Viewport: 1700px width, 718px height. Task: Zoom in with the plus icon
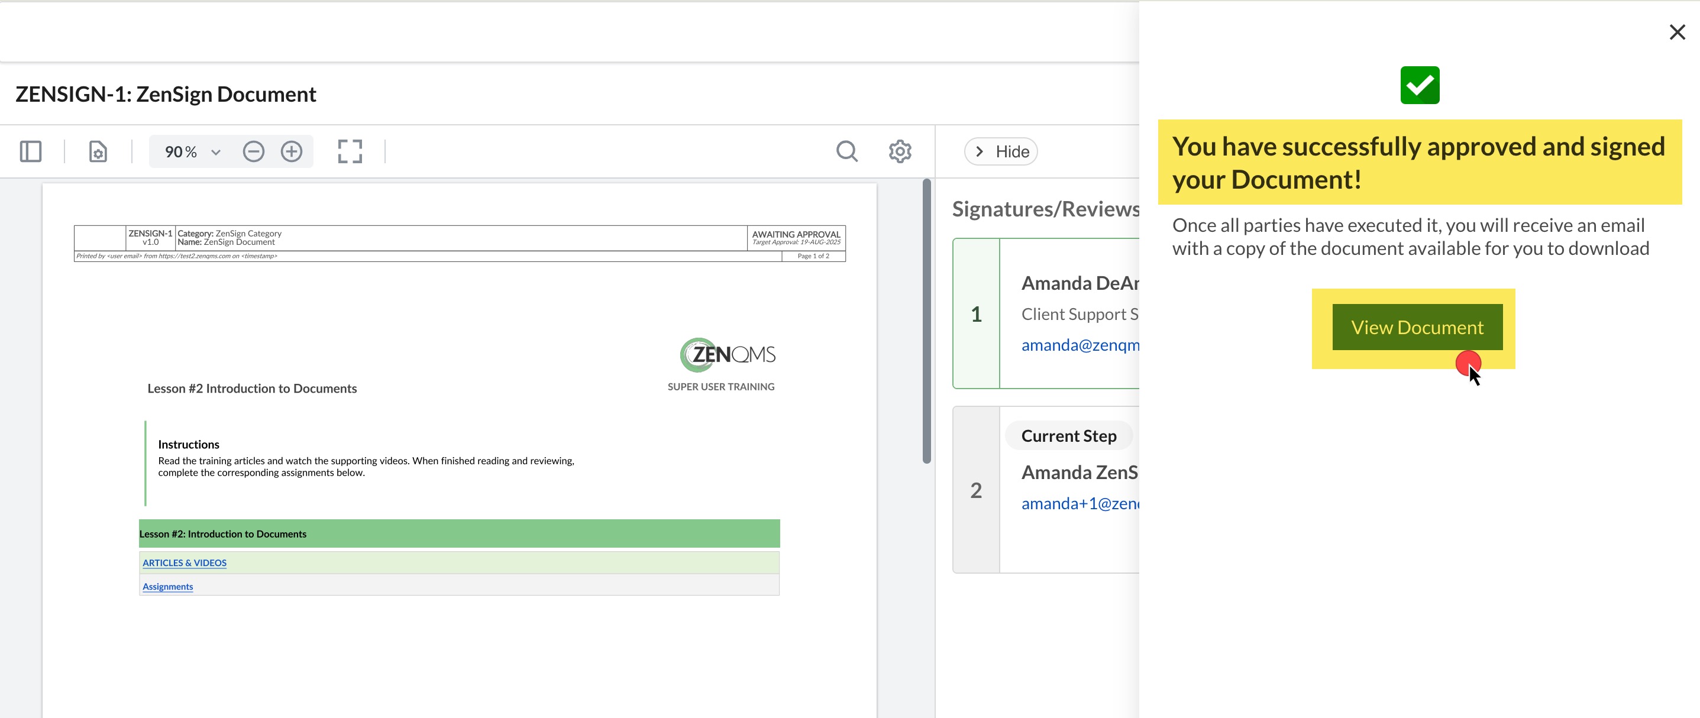pos(292,152)
